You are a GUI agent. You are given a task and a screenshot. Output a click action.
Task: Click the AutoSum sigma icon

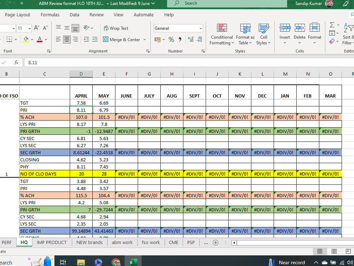[x=332, y=25]
